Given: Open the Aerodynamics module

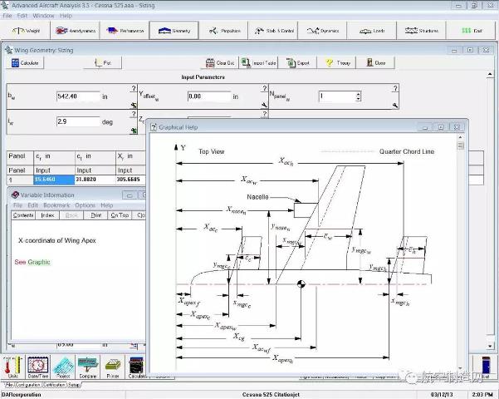Looking at the screenshot, I should click(x=75, y=31).
